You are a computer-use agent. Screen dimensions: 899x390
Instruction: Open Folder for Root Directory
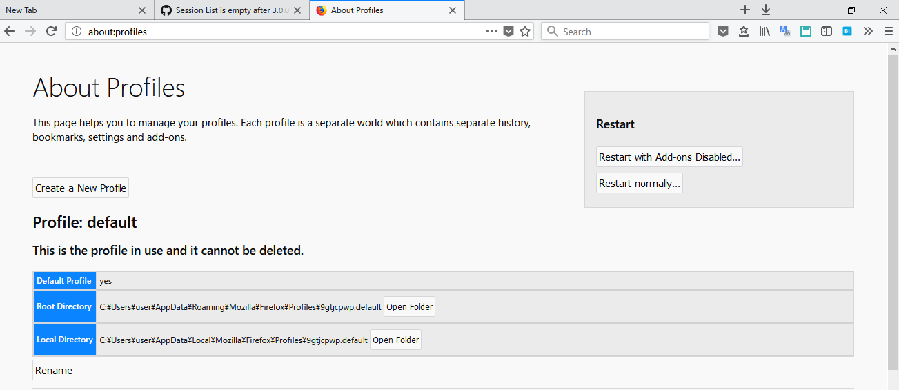tap(410, 307)
